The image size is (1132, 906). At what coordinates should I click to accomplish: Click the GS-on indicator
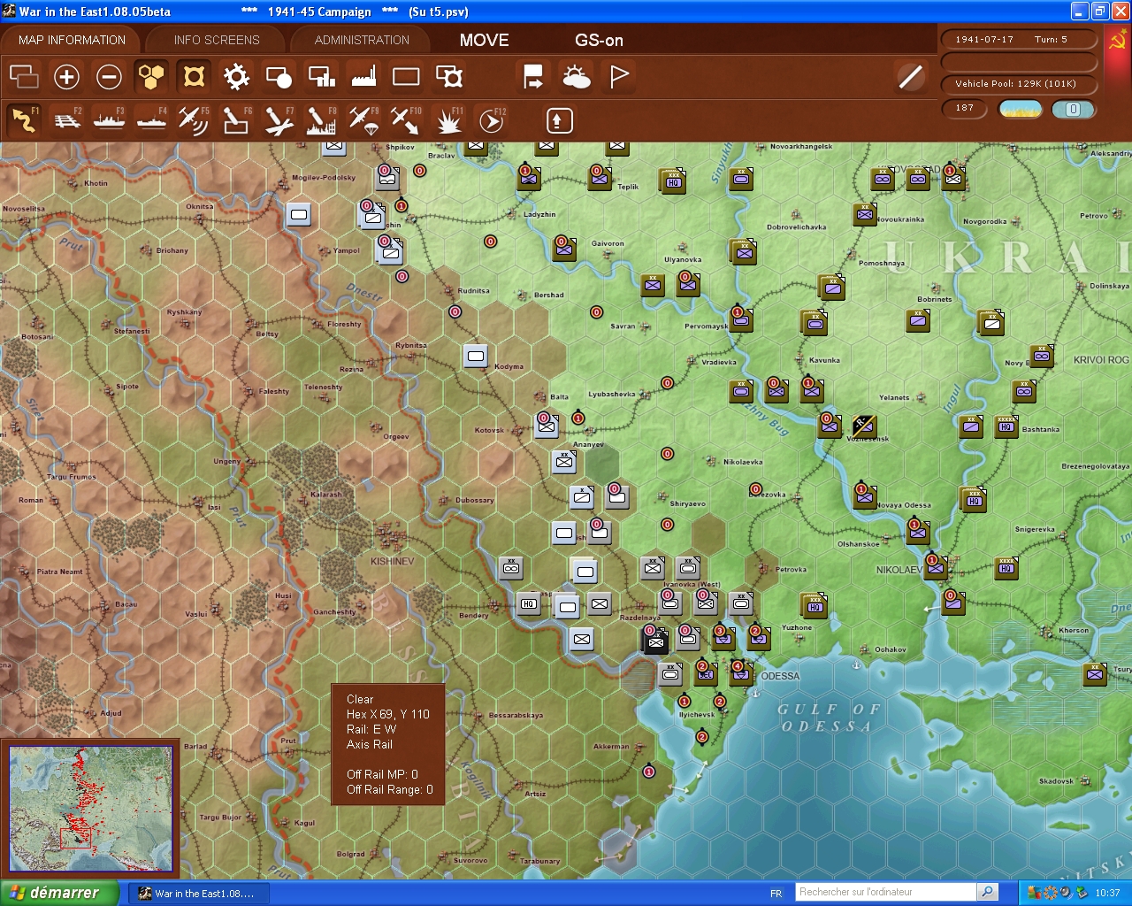[599, 40]
